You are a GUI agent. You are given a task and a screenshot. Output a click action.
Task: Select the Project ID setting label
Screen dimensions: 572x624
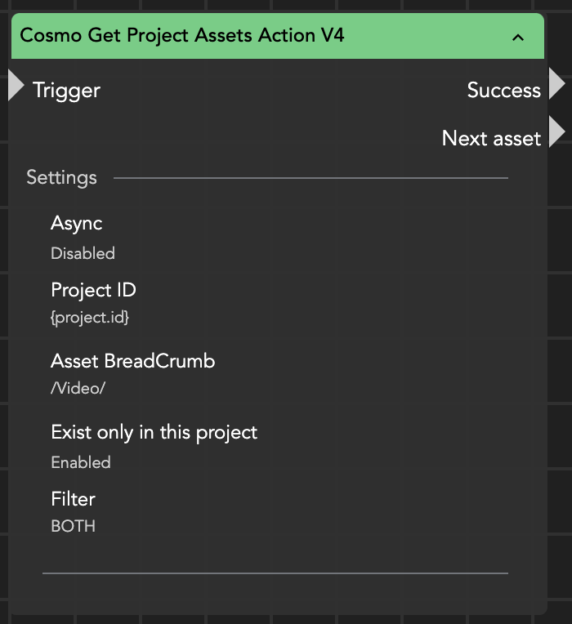coord(93,290)
